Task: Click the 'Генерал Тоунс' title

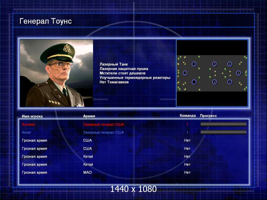Action: [46, 21]
